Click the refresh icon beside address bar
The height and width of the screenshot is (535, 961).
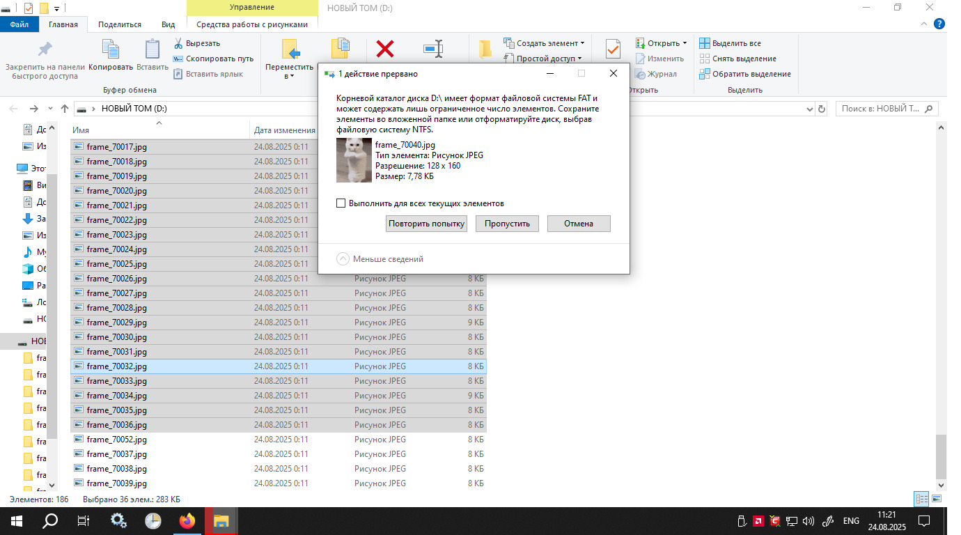pos(822,109)
